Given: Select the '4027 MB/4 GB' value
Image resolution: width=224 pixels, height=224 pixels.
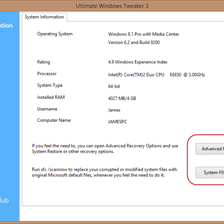Looking at the screenshot, I should coord(122,98).
